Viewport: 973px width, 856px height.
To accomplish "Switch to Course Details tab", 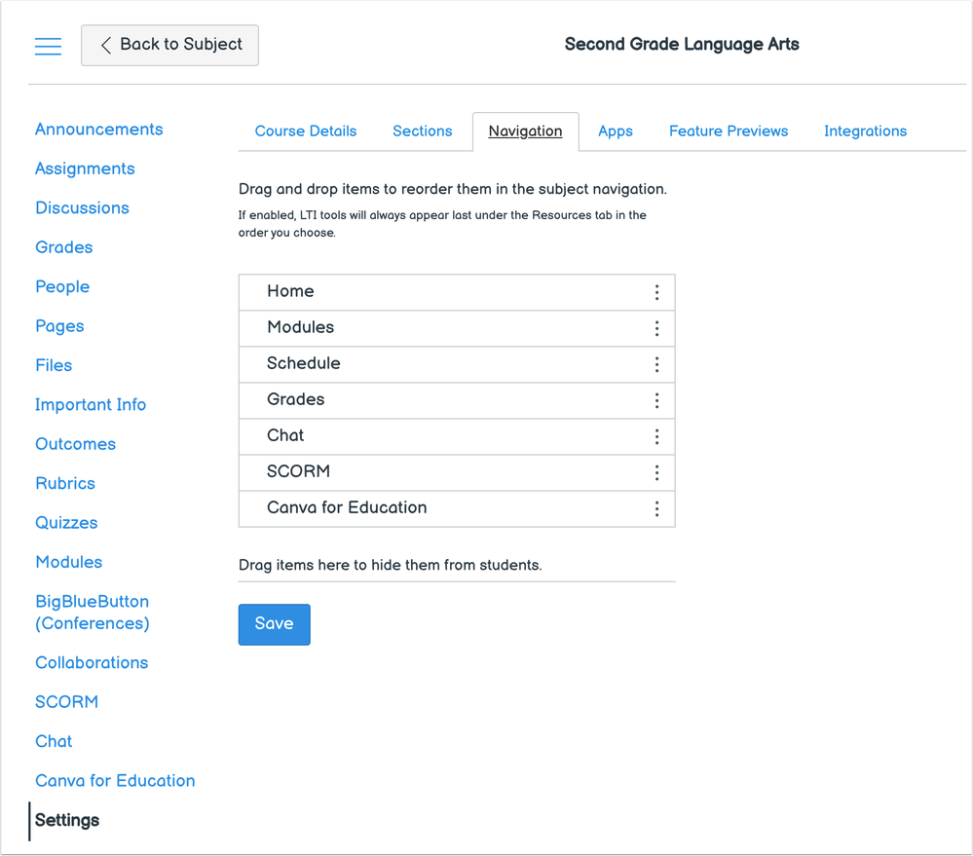I will click(x=306, y=130).
